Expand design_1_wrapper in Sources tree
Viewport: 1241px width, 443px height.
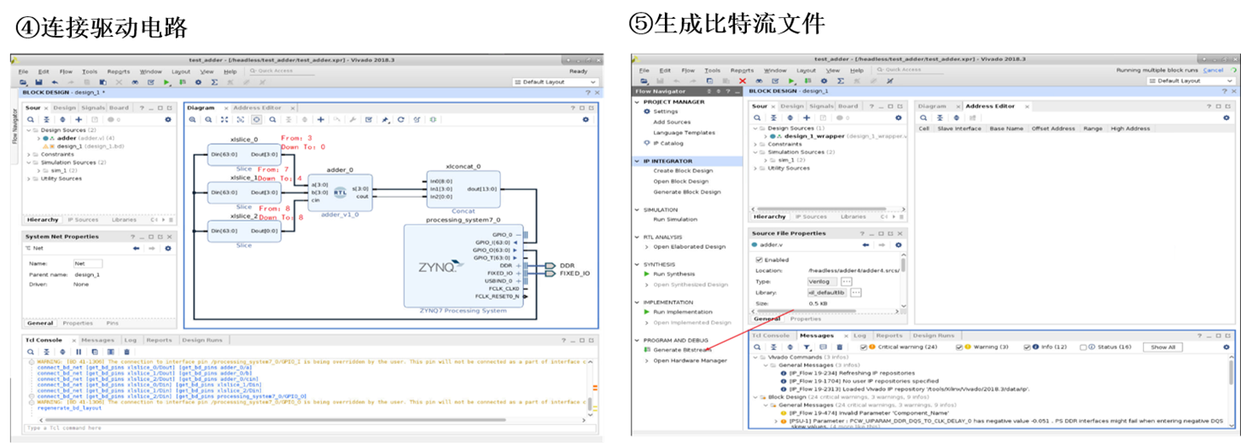tap(766, 136)
